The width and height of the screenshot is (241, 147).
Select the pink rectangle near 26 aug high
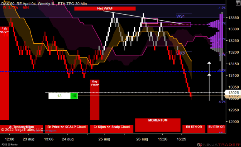click(150, 21)
